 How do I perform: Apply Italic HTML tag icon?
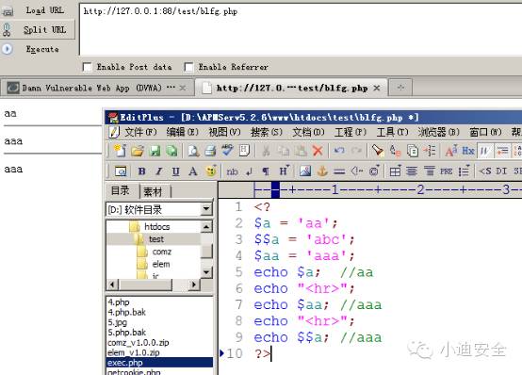(x=159, y=171)
